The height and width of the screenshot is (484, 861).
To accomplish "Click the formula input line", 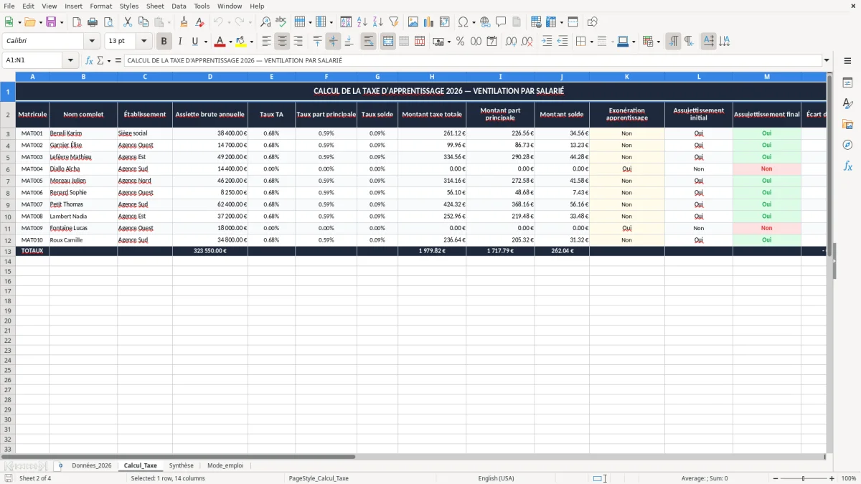I will tap(472, 61).
